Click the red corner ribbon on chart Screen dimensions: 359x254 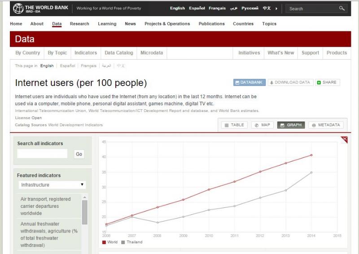click(x=345, y=139)
